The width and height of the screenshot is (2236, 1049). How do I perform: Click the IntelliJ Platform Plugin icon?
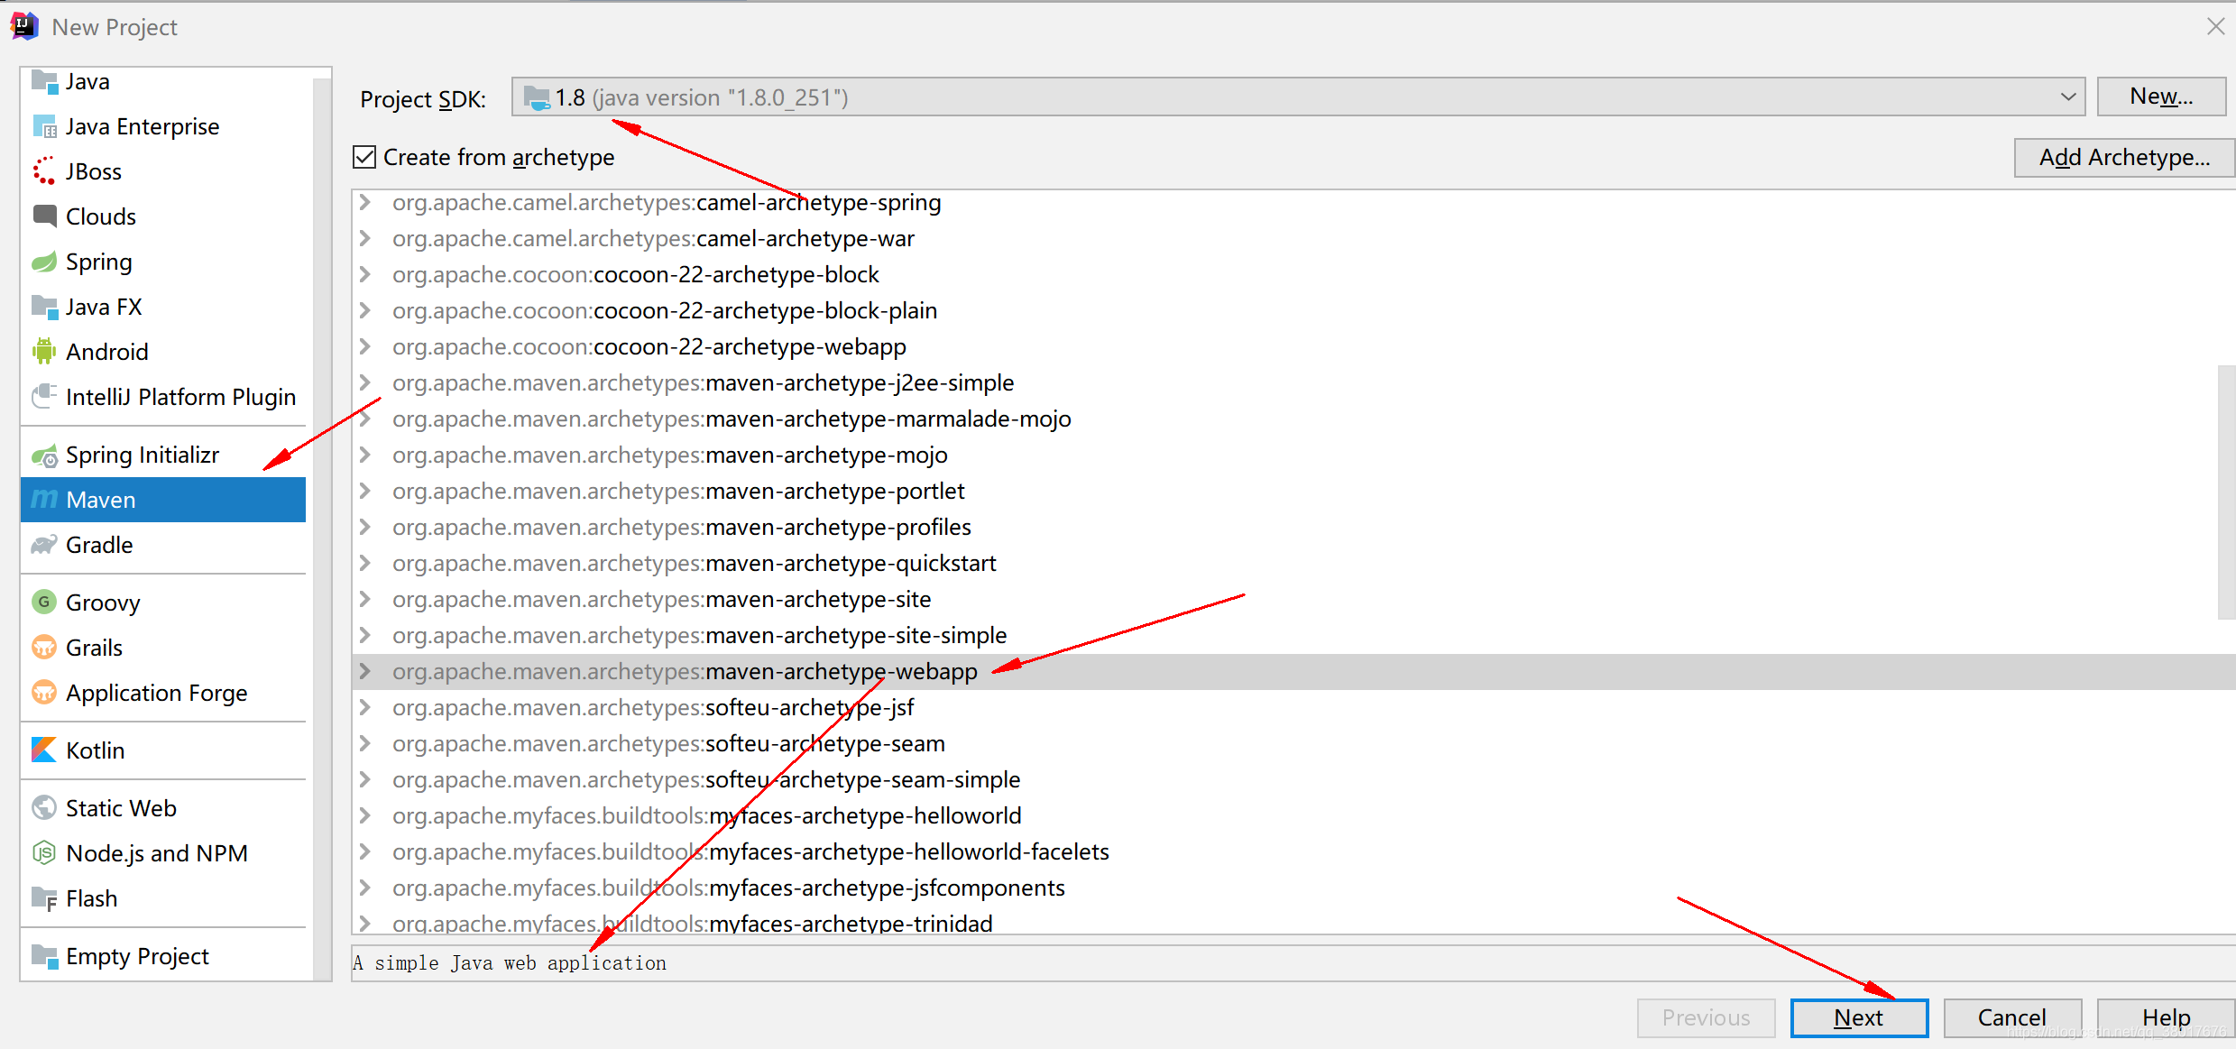click(x=44, y=397)
